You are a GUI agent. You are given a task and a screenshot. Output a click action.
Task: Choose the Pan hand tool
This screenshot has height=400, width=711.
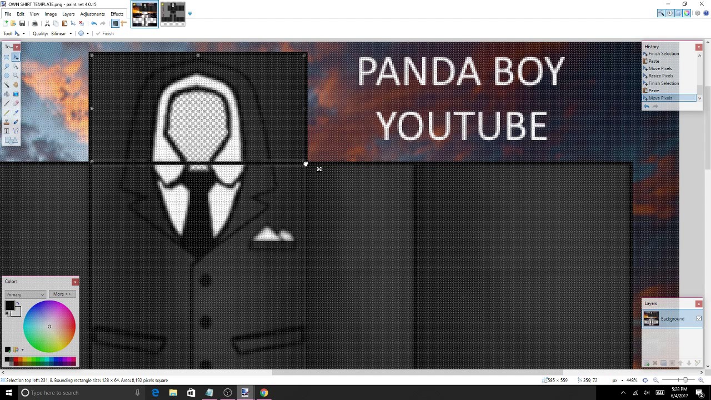(16, 85)
